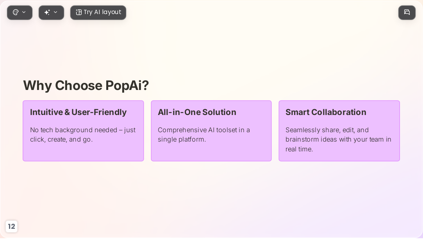Select the "Intuitive & User-Friendly" card title
The width and height of the screenshot is (423, 239).
pos(78,112)
